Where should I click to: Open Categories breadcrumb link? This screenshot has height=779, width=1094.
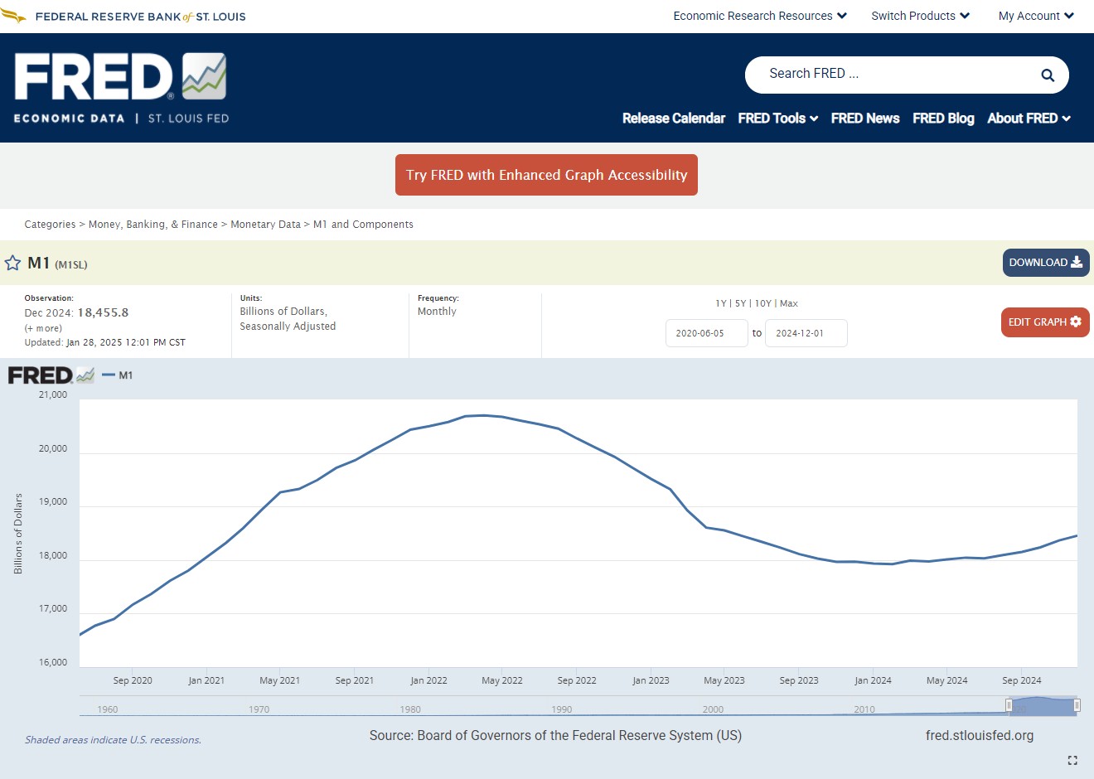50,225
